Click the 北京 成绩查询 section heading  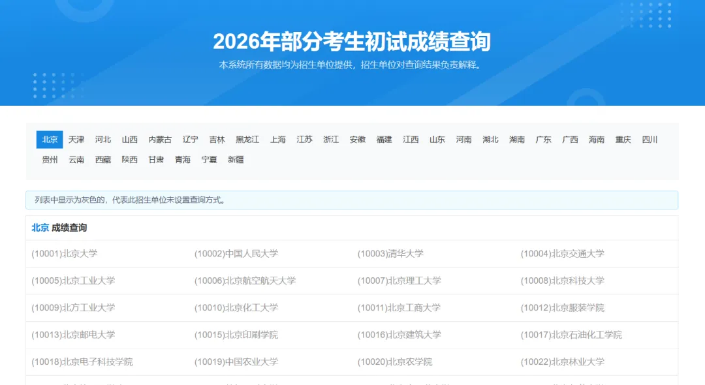click(59, 228)
